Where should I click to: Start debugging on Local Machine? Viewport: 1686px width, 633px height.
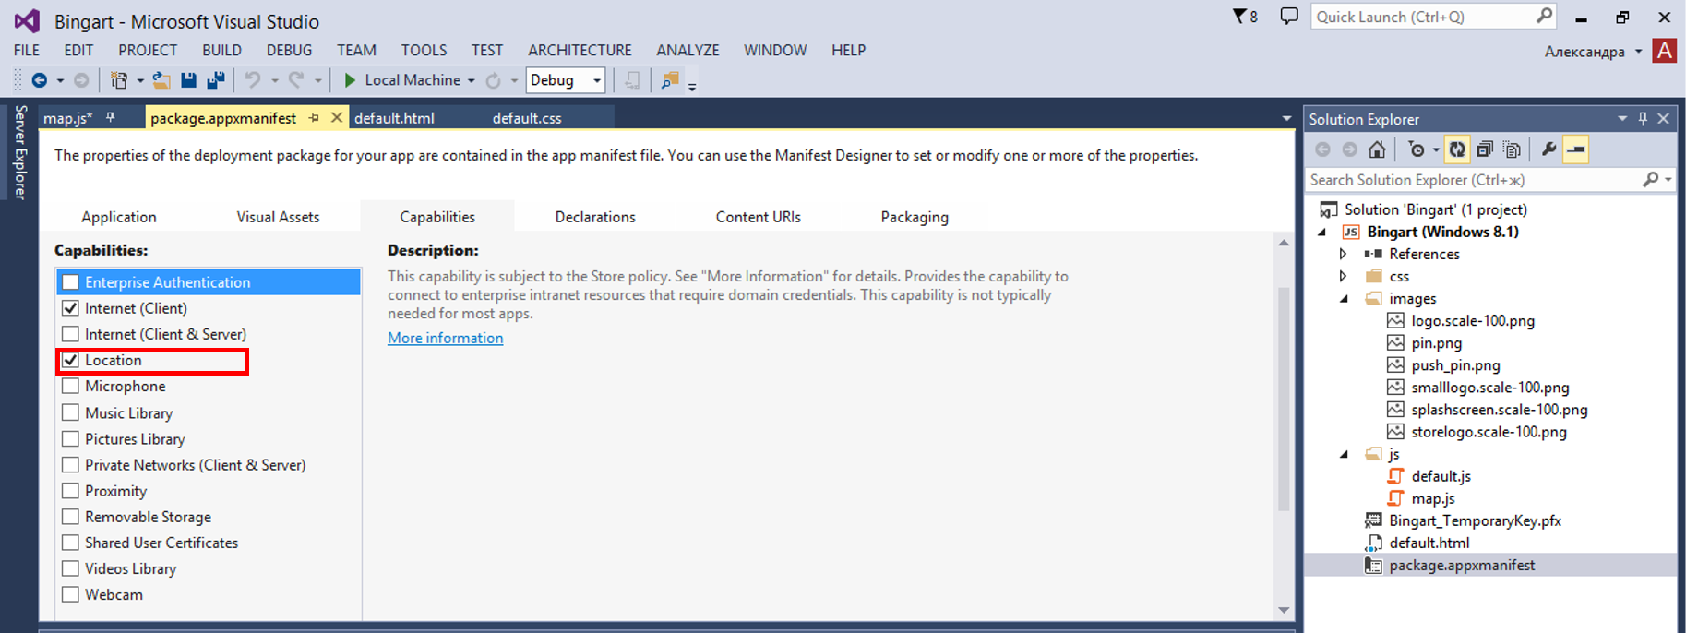(402, 80)
